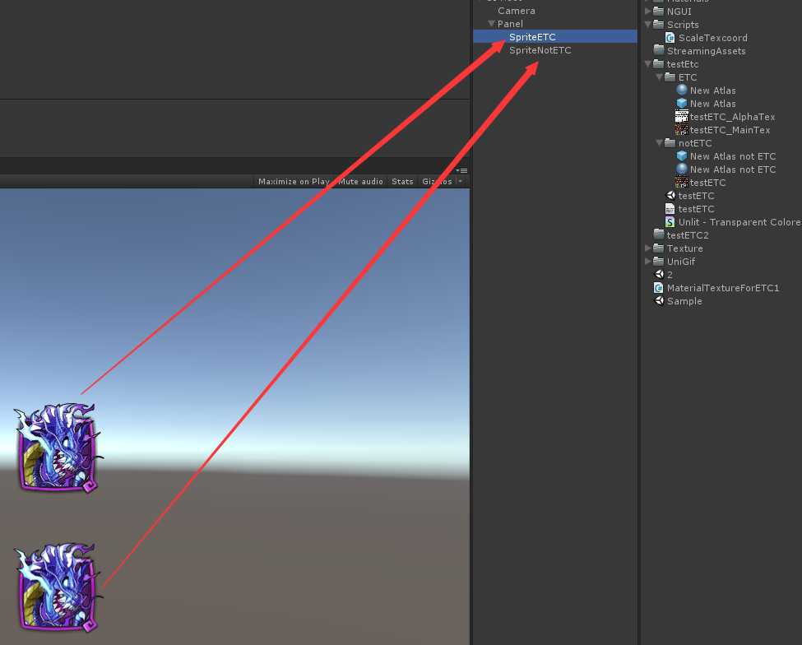The height and width of the screenshot is (645, 802).
Task: Select the New Atlas not ETC material sphere icon
Action: (x=682, y=169)
